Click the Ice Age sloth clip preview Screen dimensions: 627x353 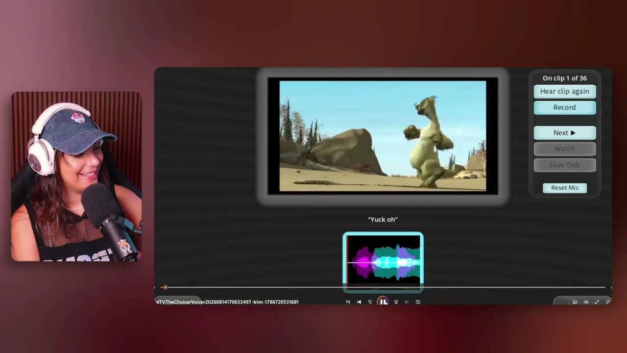coord(383,136)
